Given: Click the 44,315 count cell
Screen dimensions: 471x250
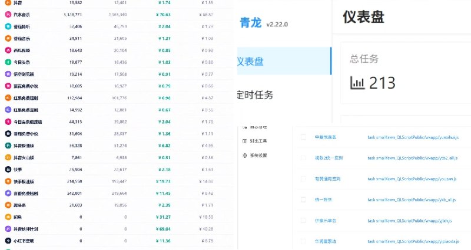Looking at the screenshot, I should click(76, 122).
